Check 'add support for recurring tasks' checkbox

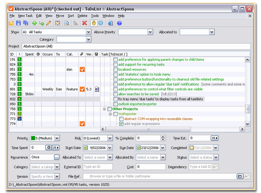116,65
